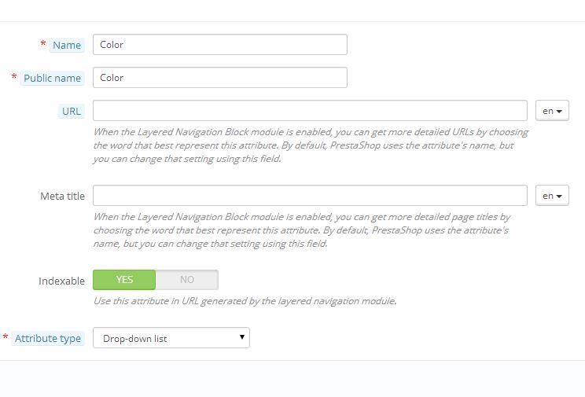Click the help text under URL field
Viewport: 585px width, 397px height.
pyautogui.click(x=310, y=145)
